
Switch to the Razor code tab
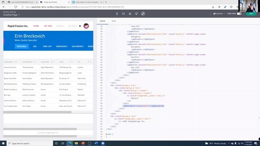[102, 21]
